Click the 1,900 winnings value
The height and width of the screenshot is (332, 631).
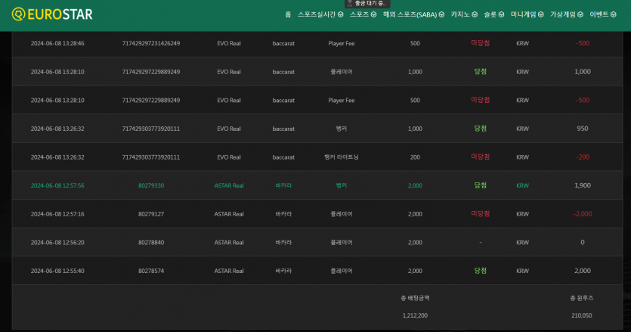point(583,186)
